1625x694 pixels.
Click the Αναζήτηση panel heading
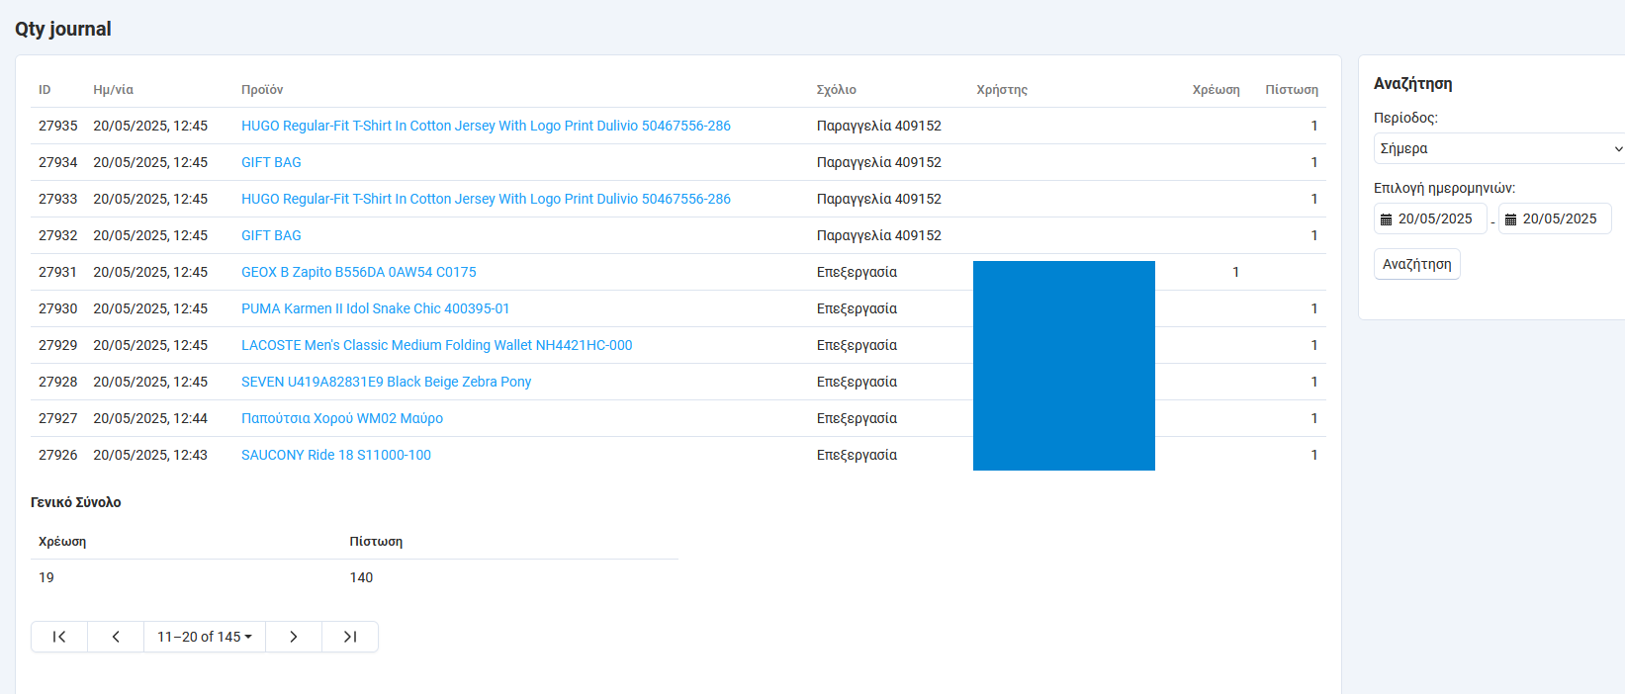[1412, 84]
